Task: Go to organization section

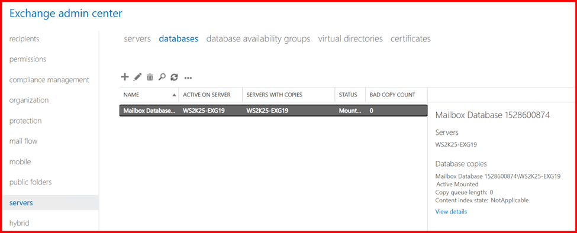Action: (29, 100)
